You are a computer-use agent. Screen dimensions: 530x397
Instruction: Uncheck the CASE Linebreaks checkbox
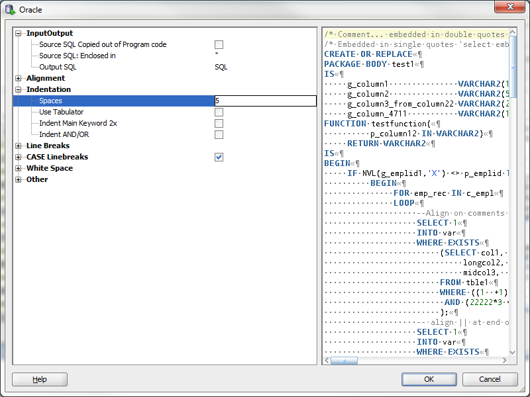click(x=219, y=157)
